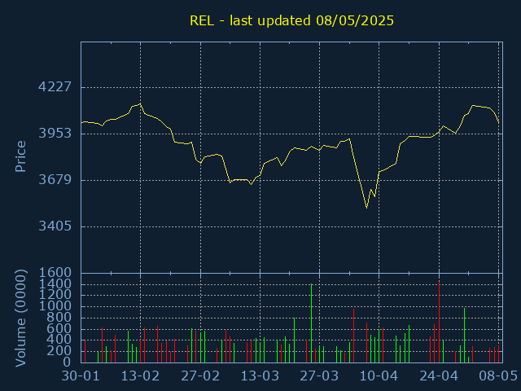The height and width of the screenshot is (391, 521).
Task: Click the date label 13-02
Action: click(x=140, y=376)
